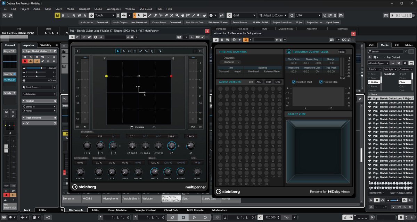The width and height of the screenshot is (417, 222).
Task: Shuffle the Media browser results
Action: click(399, 63)
